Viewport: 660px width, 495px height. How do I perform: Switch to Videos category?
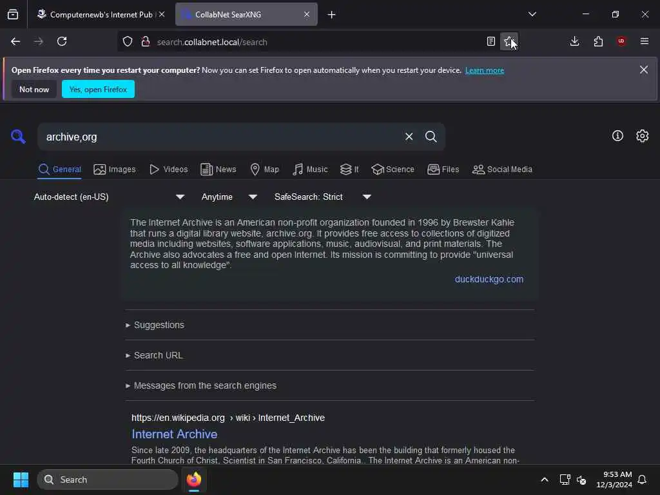tap(169, 170)
